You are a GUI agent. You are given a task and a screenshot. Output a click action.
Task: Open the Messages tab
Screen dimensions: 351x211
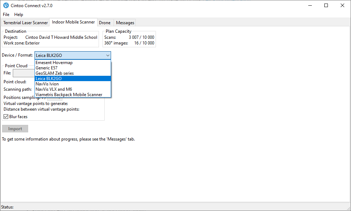click(125, 23)
